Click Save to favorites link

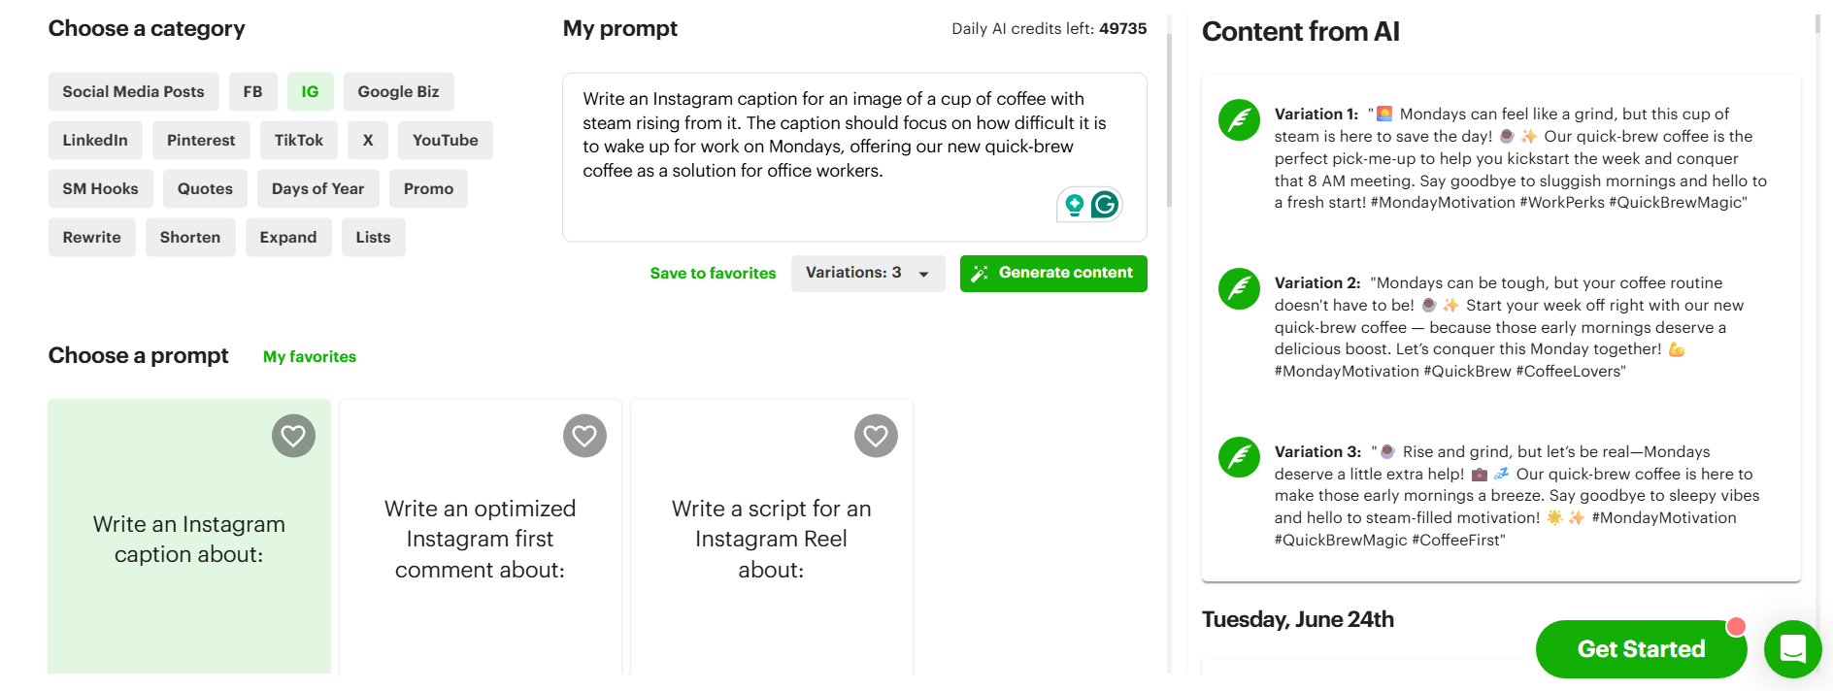pos(713,274)
